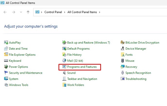Expand the chevron after All Control Panel Items

tap(99, 12)
